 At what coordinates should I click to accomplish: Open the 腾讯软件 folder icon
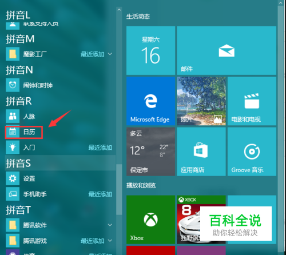[13, 225]
